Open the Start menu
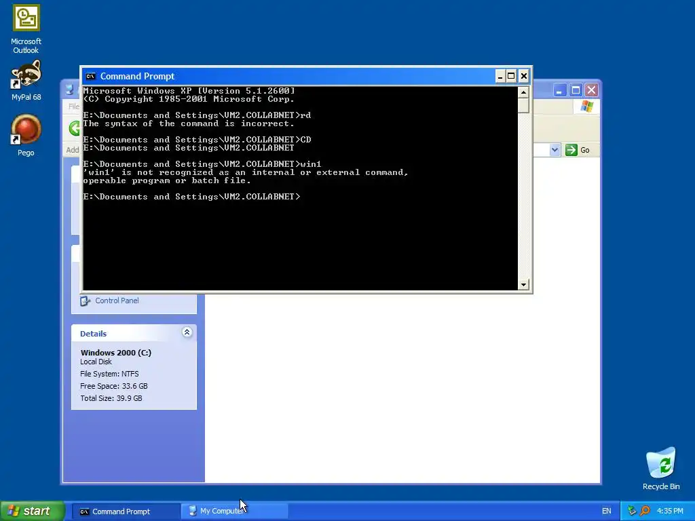The image size is (695, 521). click(33, 511)
